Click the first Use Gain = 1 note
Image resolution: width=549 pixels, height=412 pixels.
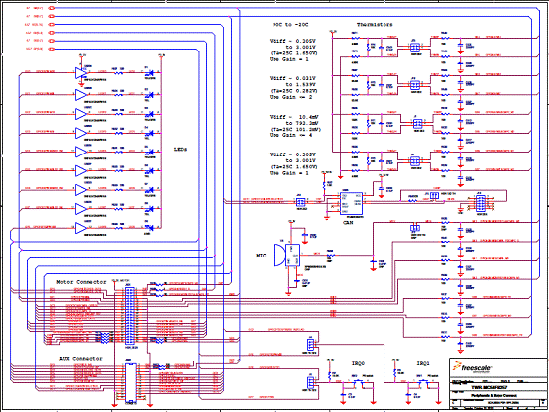point(288,59)
